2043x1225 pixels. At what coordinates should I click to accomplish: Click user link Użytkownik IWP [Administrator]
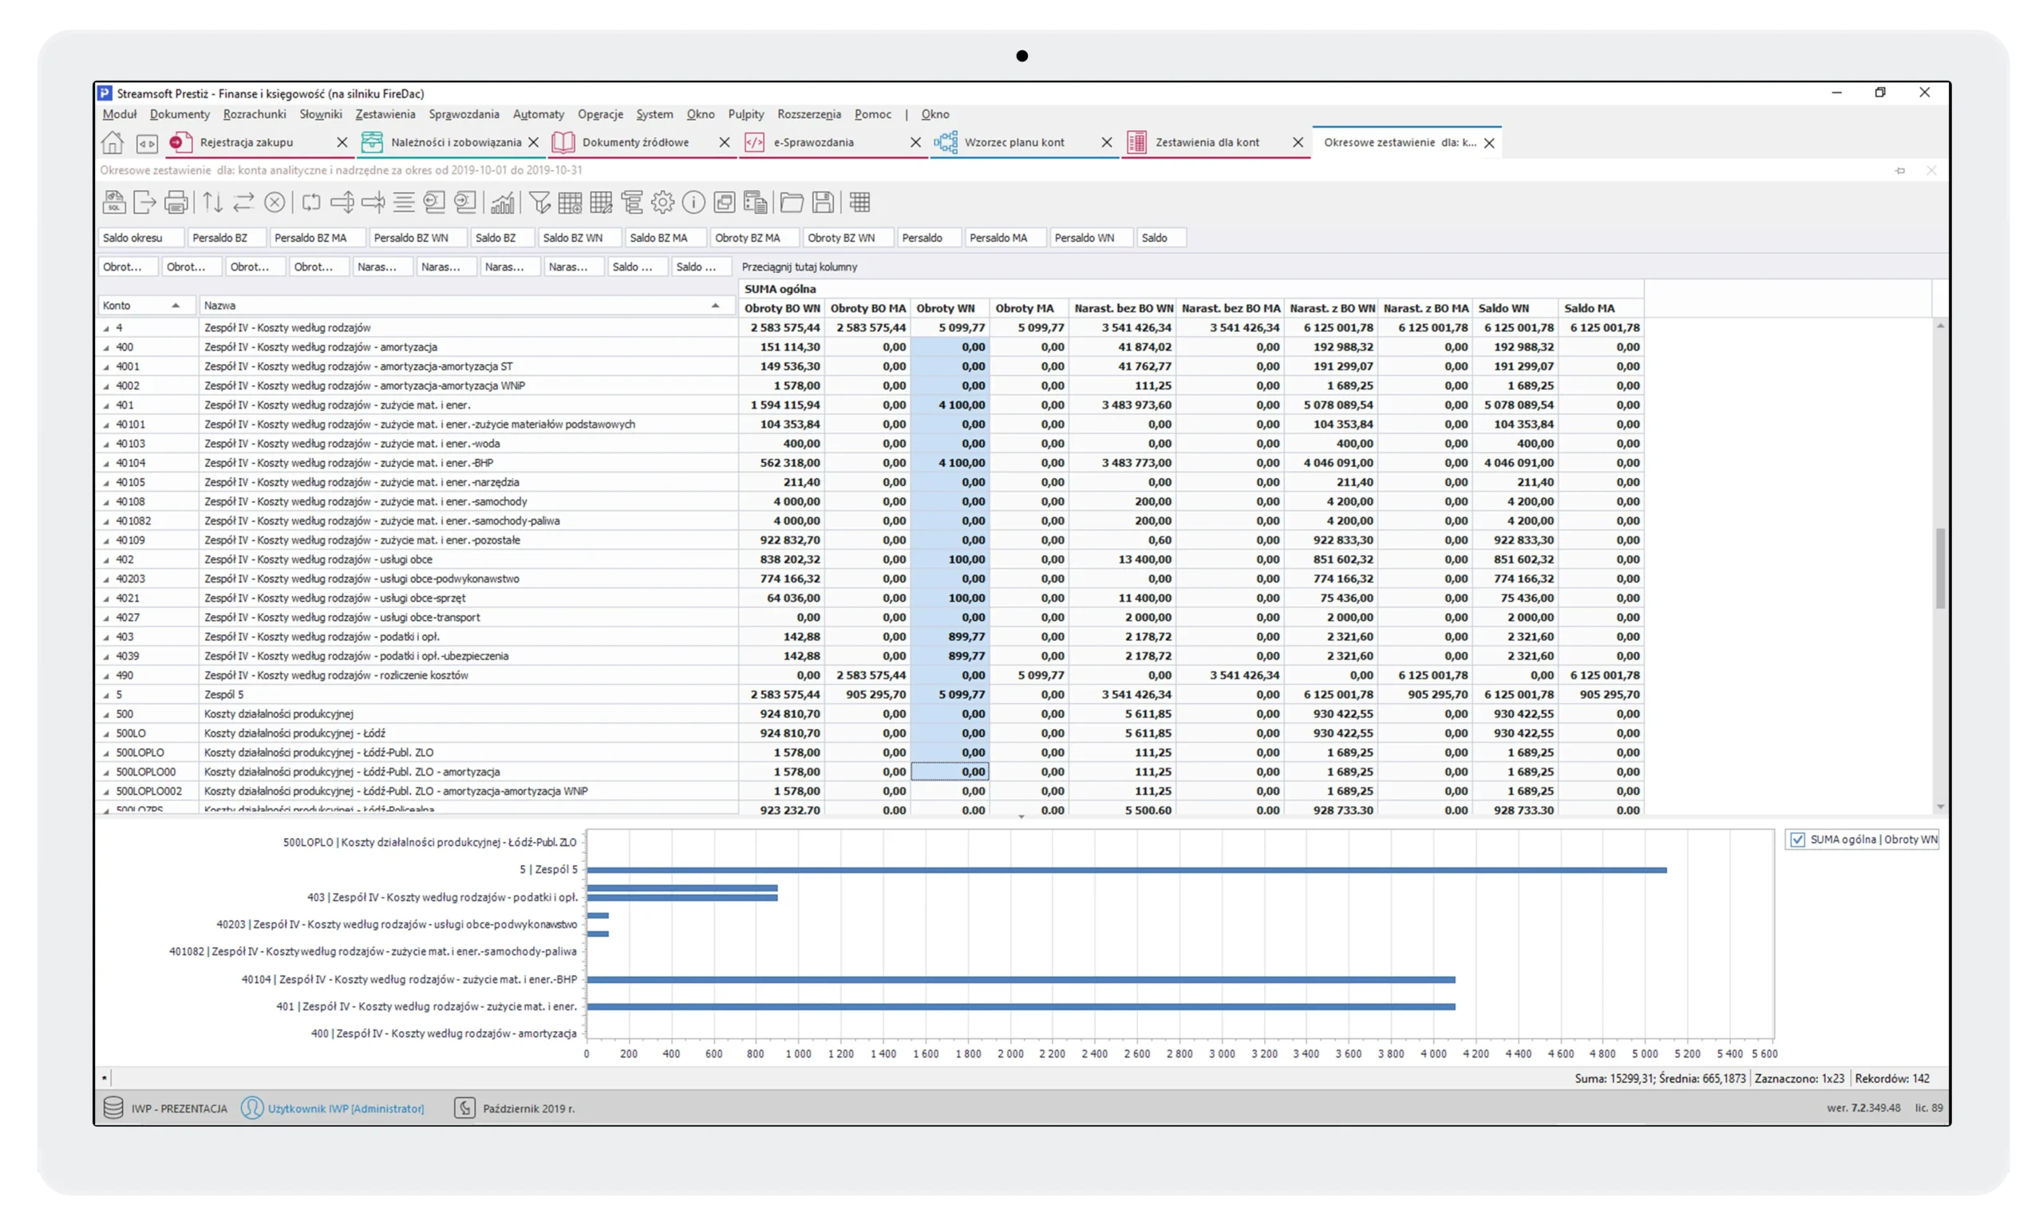[x=345, y=1108]
